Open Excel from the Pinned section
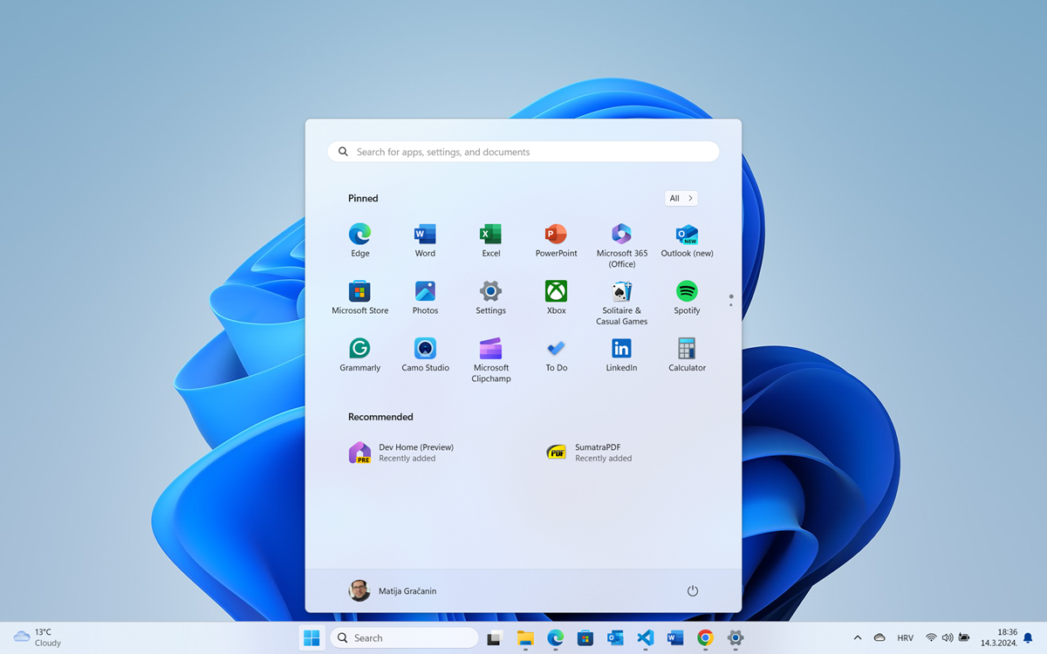The width and height of the screenshot is (1047, 654). pos(490,240)
